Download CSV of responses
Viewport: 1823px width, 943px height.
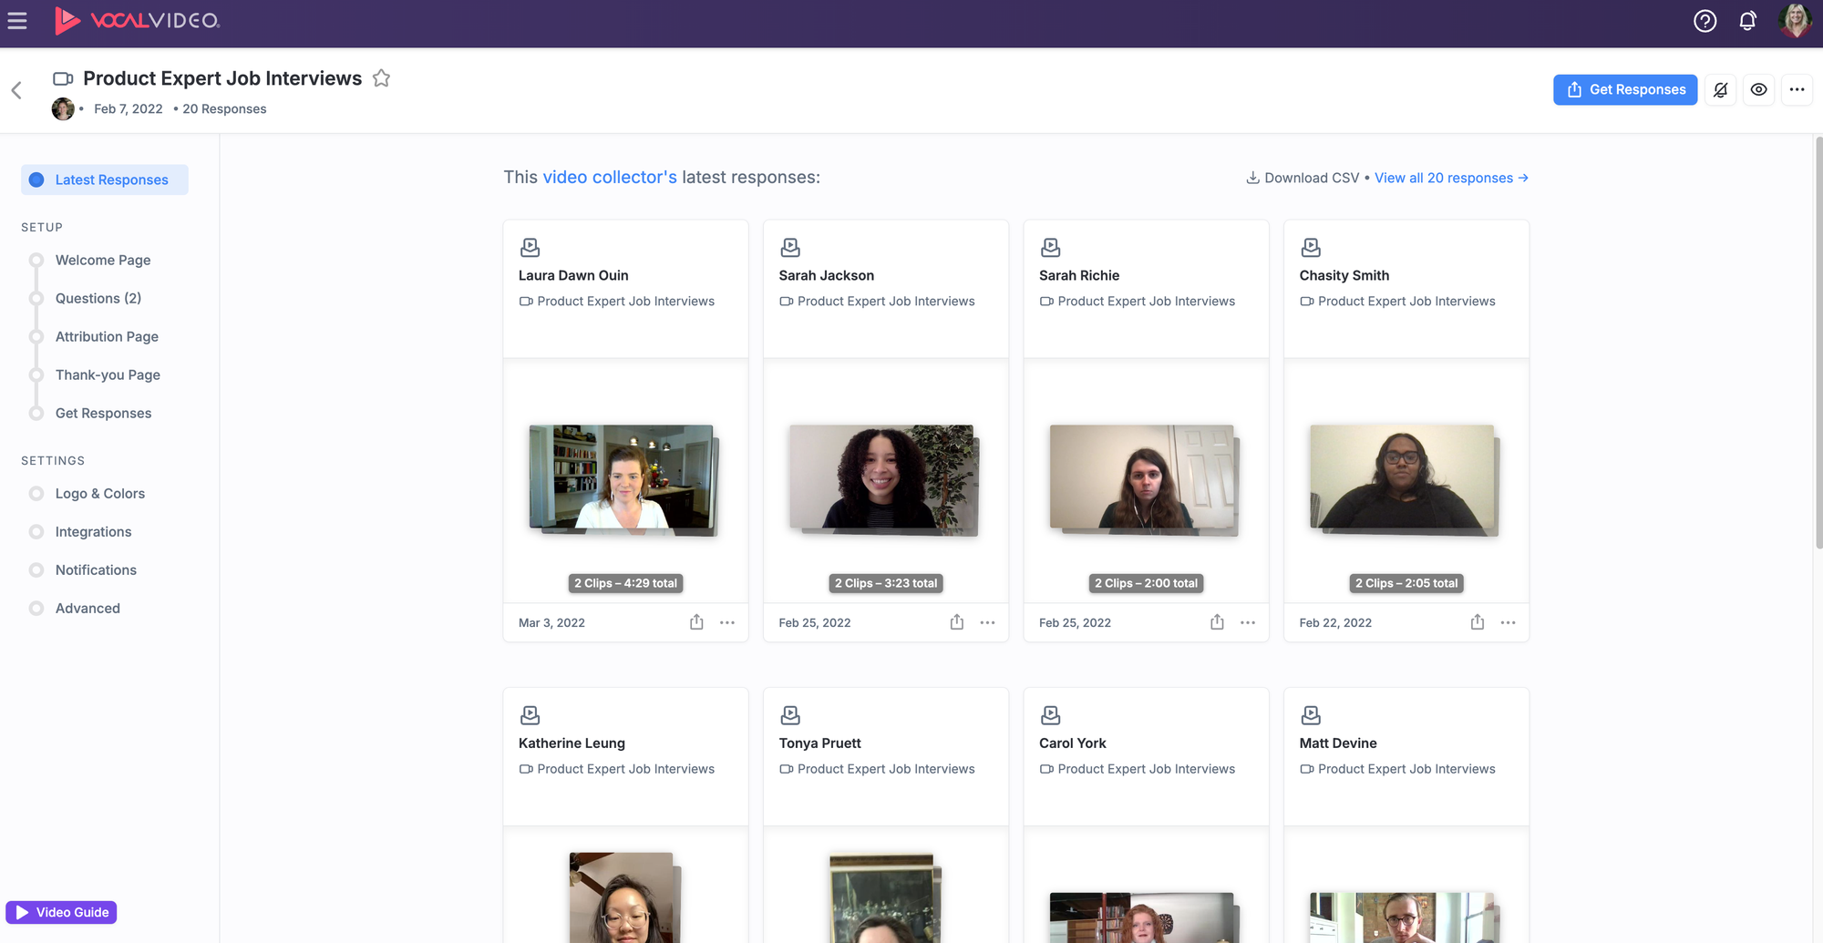tap(1303, 178)
